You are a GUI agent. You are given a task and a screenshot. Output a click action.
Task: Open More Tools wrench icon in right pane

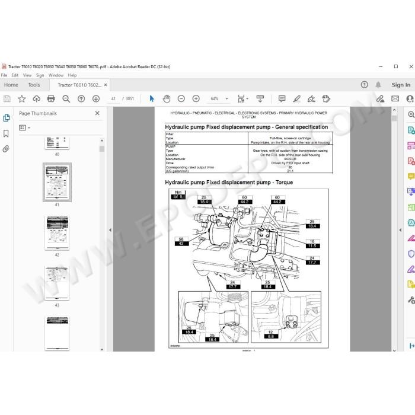point(411,300)
